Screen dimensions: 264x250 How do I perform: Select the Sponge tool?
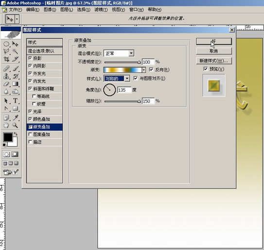[x=15, y=91]
